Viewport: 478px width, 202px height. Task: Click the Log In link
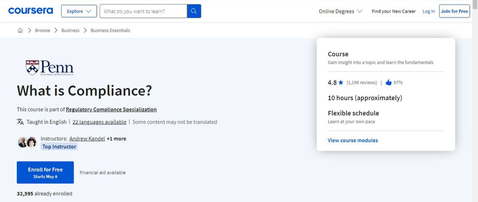[x=429, y=11]
